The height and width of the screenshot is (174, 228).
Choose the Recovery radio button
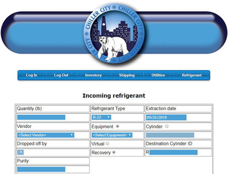point(114,152)
